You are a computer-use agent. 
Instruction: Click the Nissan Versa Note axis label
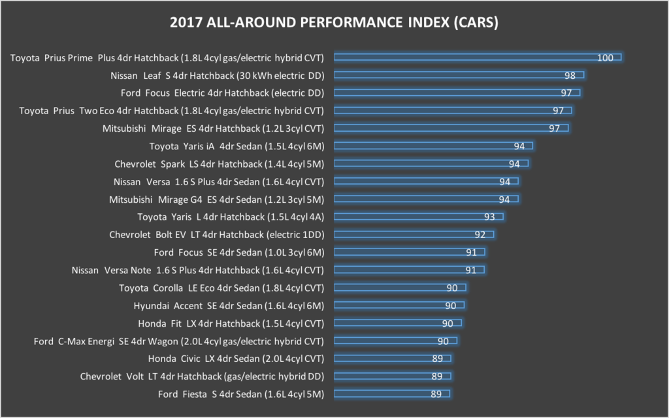tap(199, 269)
